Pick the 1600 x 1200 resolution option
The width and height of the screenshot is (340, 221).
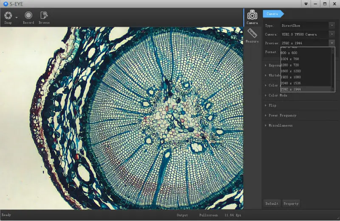(x=291, y=71)
